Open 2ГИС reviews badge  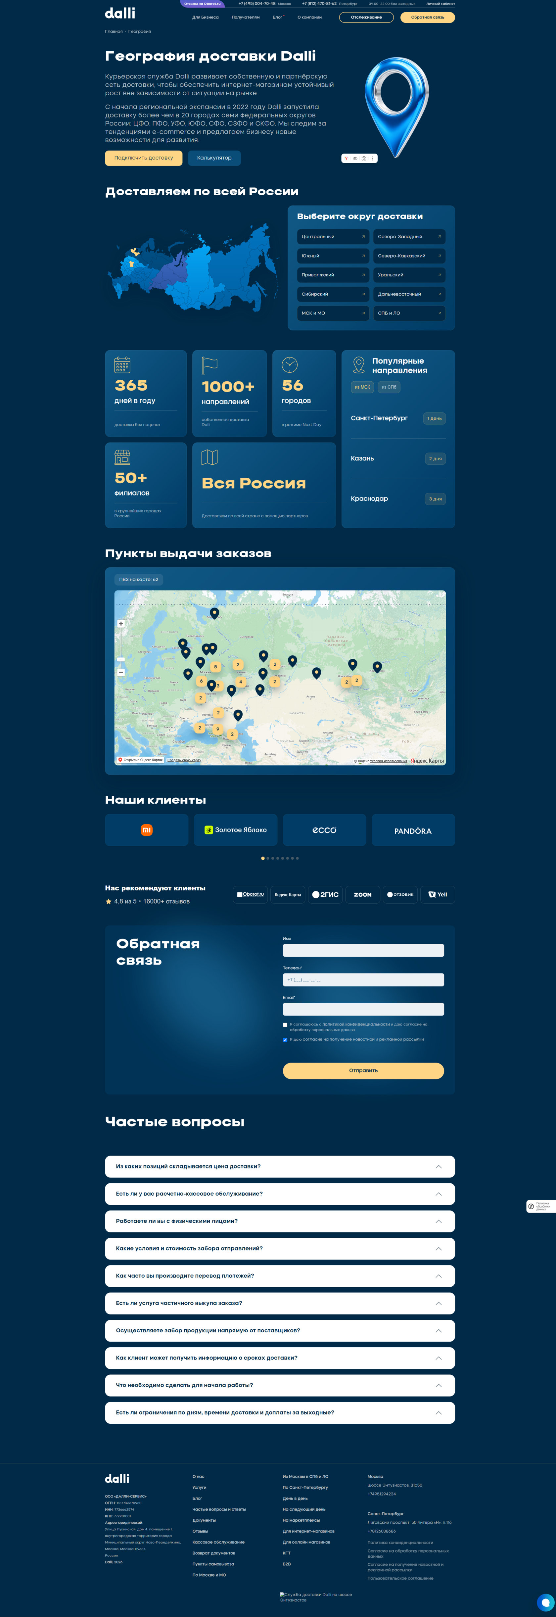(x=325, y=894)
